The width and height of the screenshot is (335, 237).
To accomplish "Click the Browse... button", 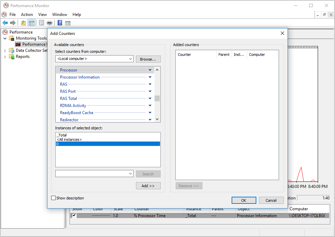I will point(148,59).
